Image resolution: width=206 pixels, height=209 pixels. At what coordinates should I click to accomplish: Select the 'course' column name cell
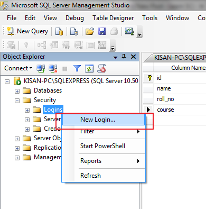click(x=180, y=110)
